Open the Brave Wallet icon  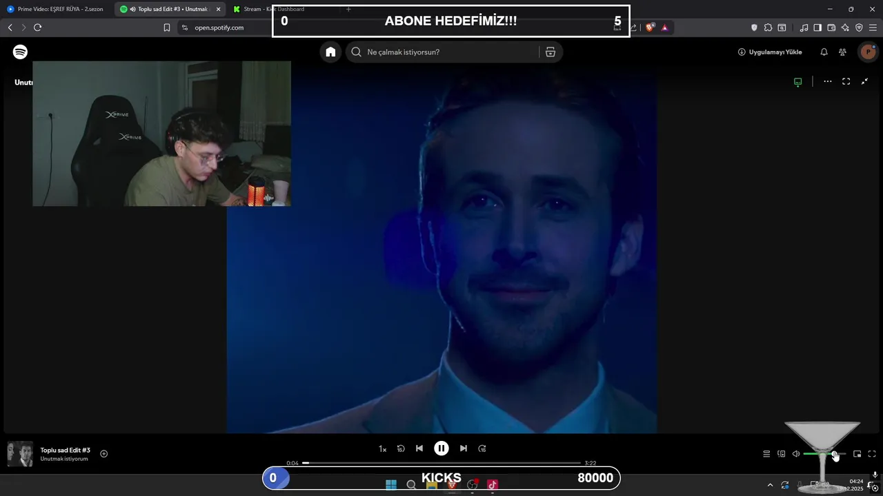tap(831, 28)
